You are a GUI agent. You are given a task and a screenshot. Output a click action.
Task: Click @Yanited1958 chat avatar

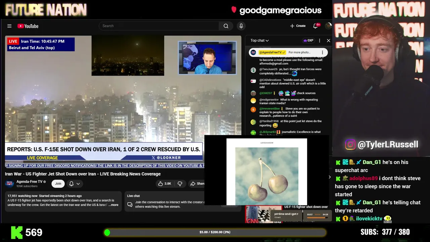pos(253,122)
